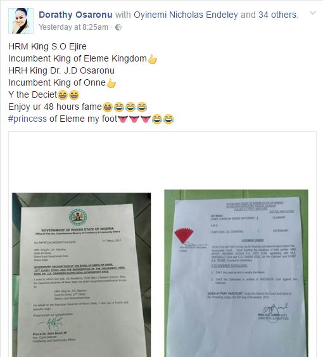Click the last tears-of-joy emoji after fame
The height and width of the screenshot is (357, 323).
click(142, 107)
